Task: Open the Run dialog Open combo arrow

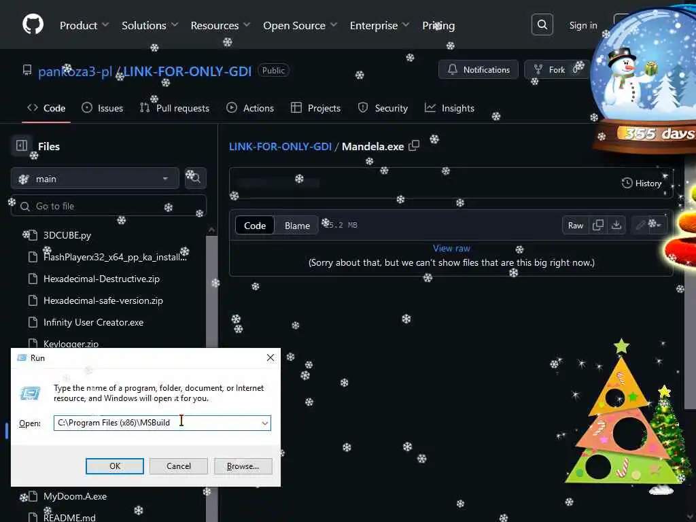Action: (x=265, y=423)
